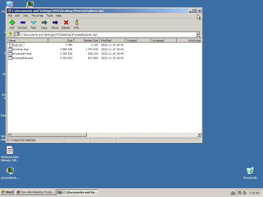Open the Help menu
This screenshot has width=263, height=197.
tap(58, 16)
